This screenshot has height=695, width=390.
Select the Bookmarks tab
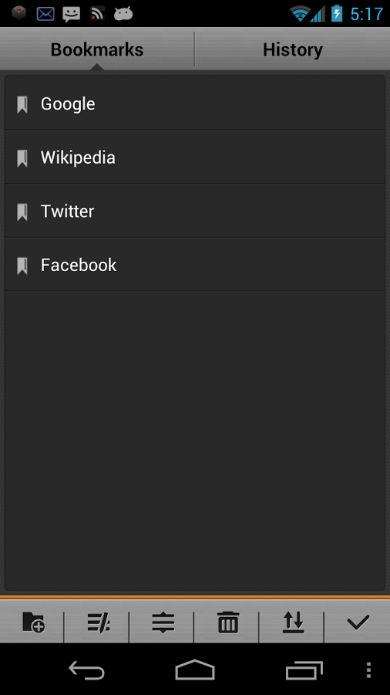tap(97, 49)
